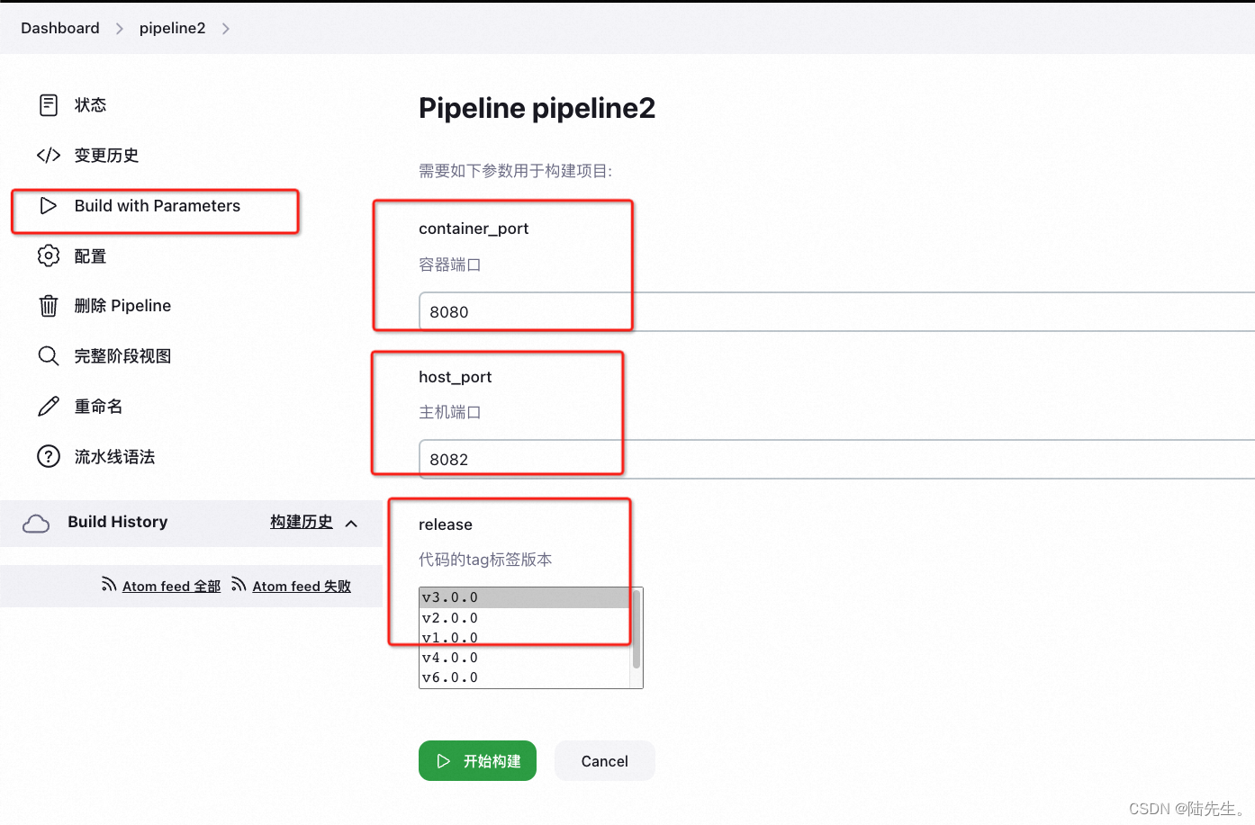
Task: Collapse Build History with the up chevron
Action: click(x=351, y=523)
